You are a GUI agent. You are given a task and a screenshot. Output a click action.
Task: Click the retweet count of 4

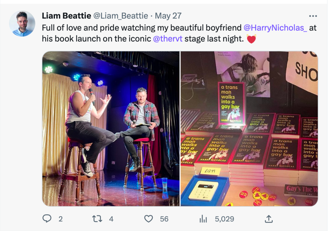coord(111,219)
